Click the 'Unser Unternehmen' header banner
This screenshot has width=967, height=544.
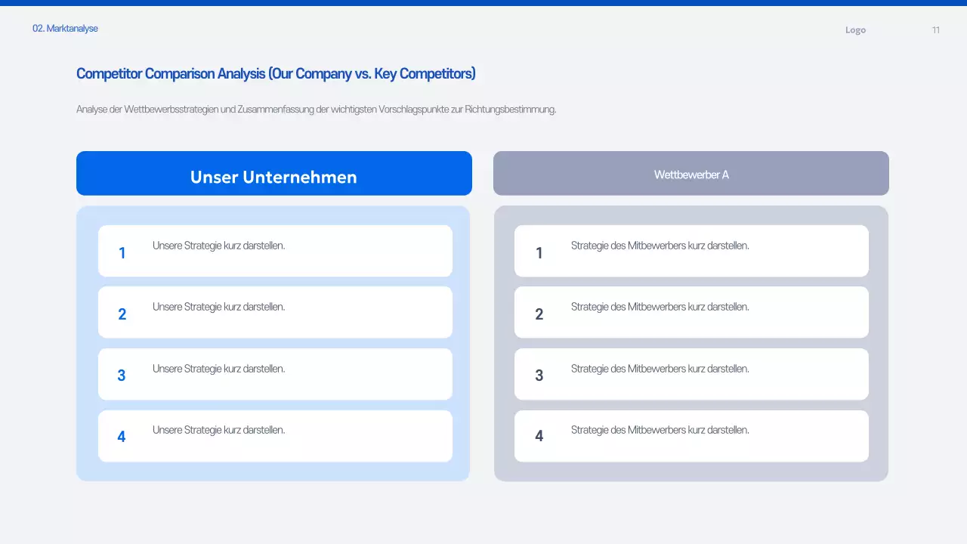(273, 173)
